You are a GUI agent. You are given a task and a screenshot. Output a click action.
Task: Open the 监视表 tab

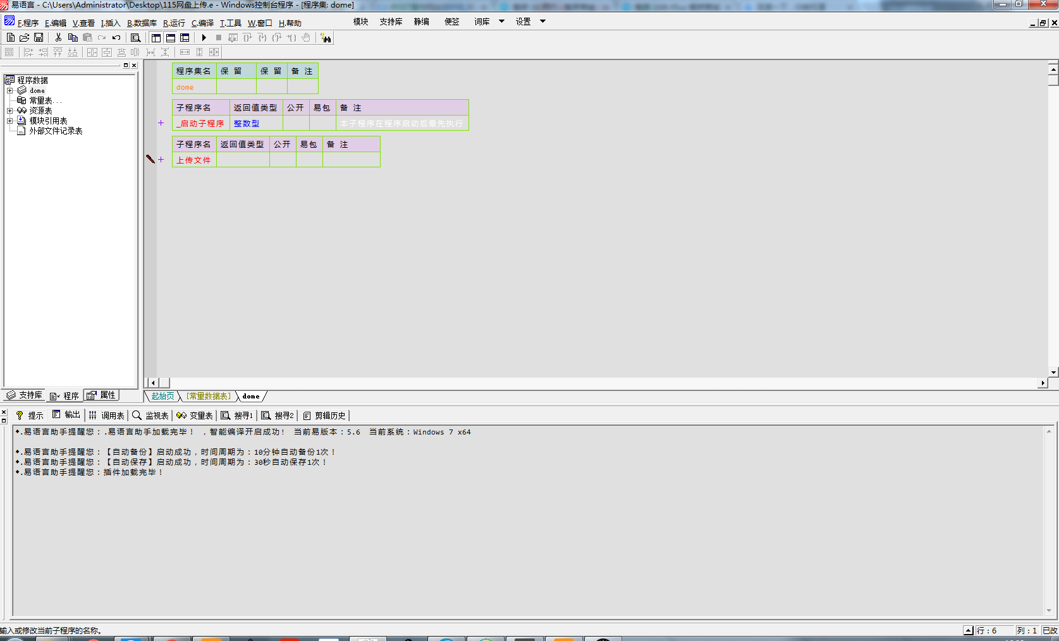pyautogui.click(x=150, y=416)
